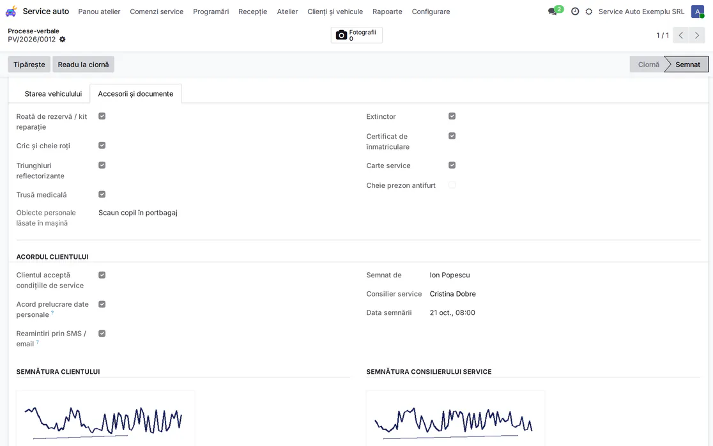Click the gear icon next to PV/2026/0012
The width and height of the screenshot is (713, 446).
(x=63, y=40)
